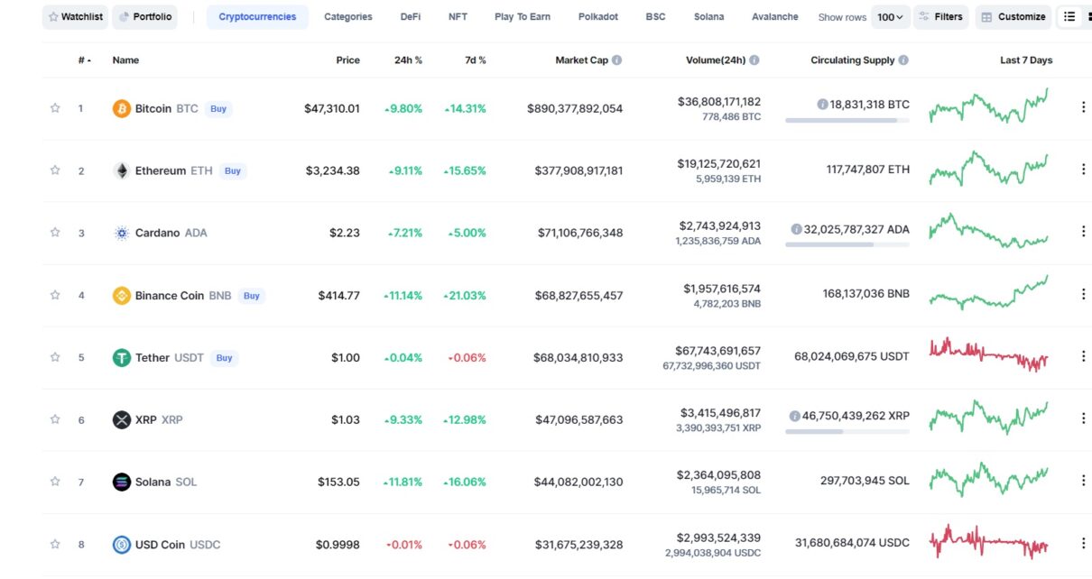Star Solana for the watchlist
The height and width of the screenshot is (579, 1092).
(55, 482)
